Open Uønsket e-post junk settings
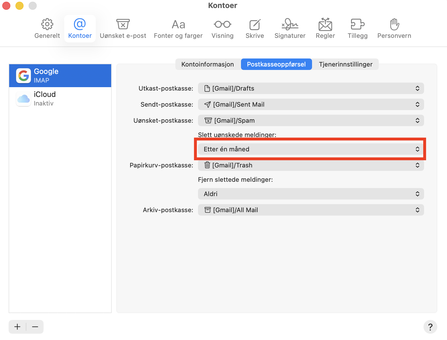Image resolution: width=447 pixels, height=340 pixels. [123, 29]
